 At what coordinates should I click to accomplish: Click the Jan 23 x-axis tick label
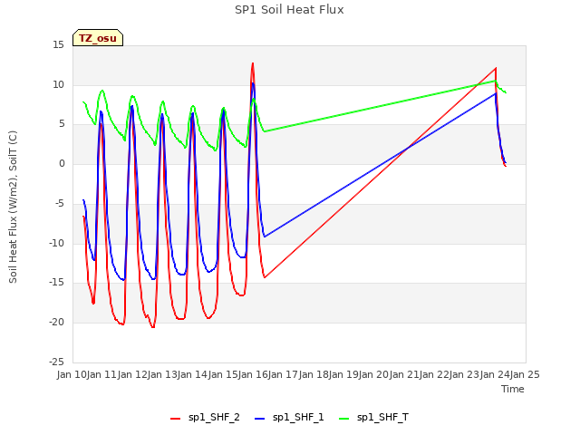point(465,374)
